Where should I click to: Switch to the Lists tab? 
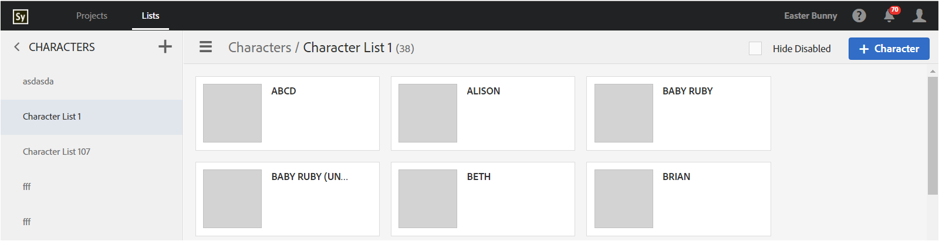point(150,16)
